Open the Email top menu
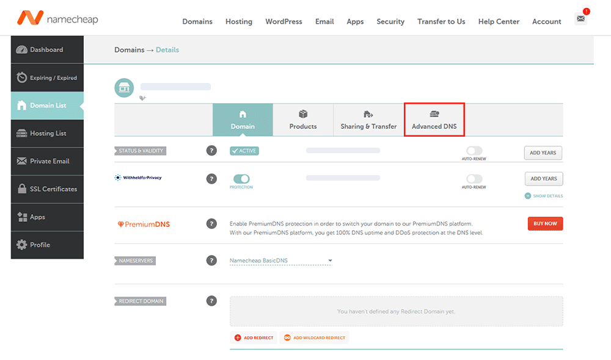Viewport: 611px width, 360px height. (324, 21)
